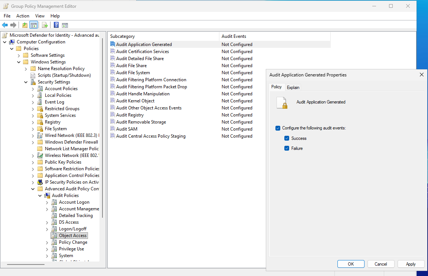Click the OK button

(x=350, y=264)
